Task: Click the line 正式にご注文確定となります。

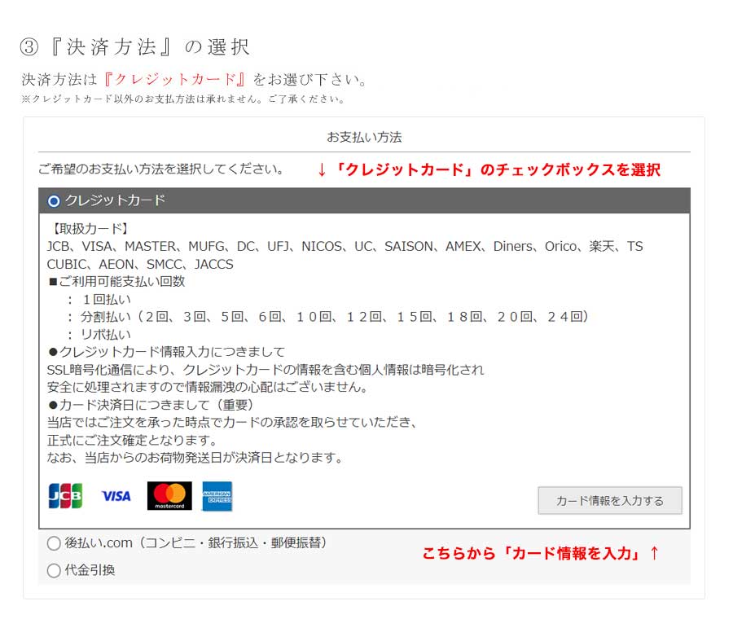Action: (x=132, y=440)
